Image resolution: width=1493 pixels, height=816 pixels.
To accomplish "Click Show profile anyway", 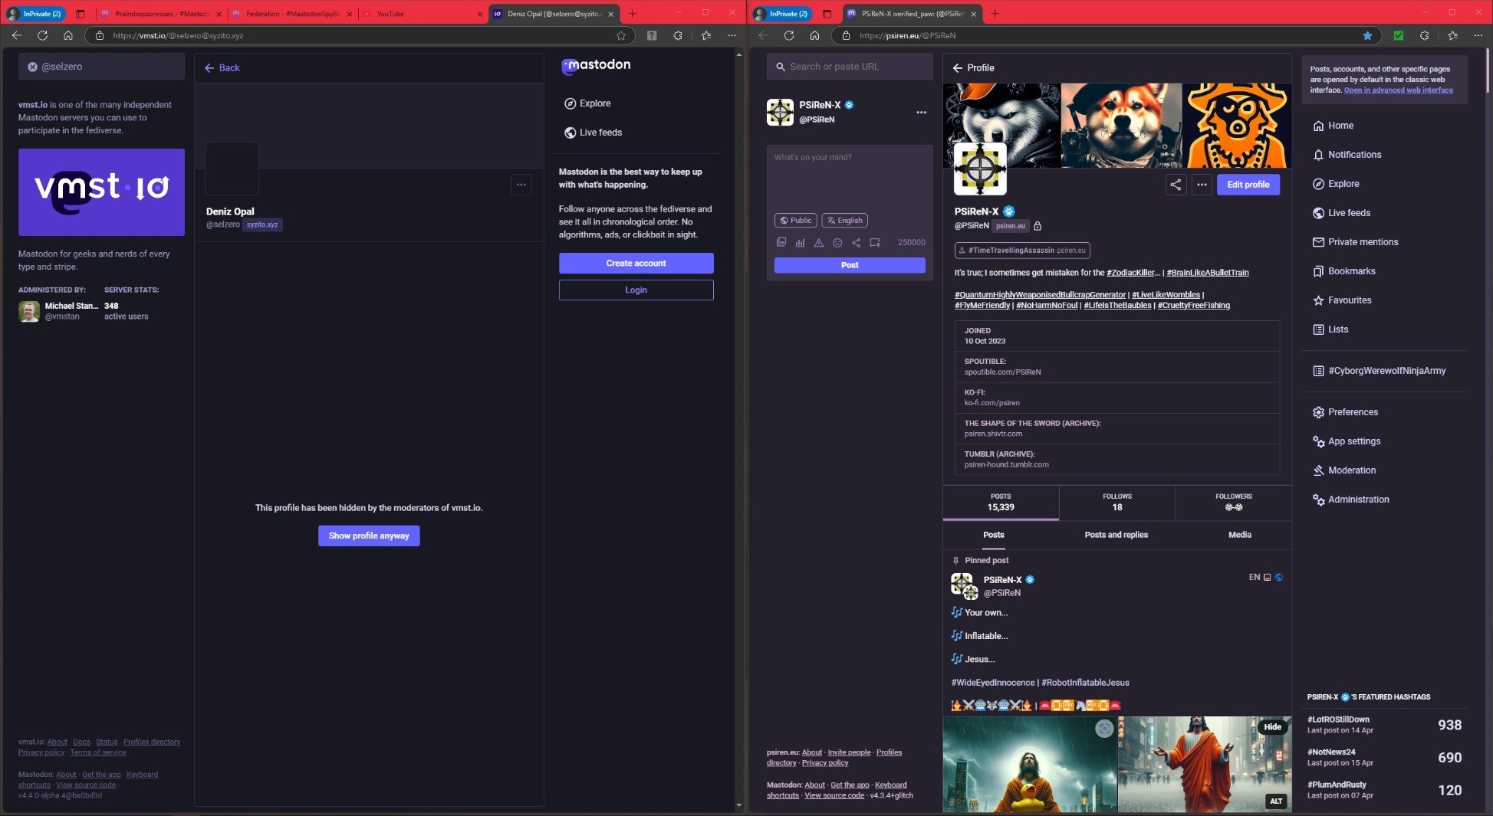I will coord(369,536).
